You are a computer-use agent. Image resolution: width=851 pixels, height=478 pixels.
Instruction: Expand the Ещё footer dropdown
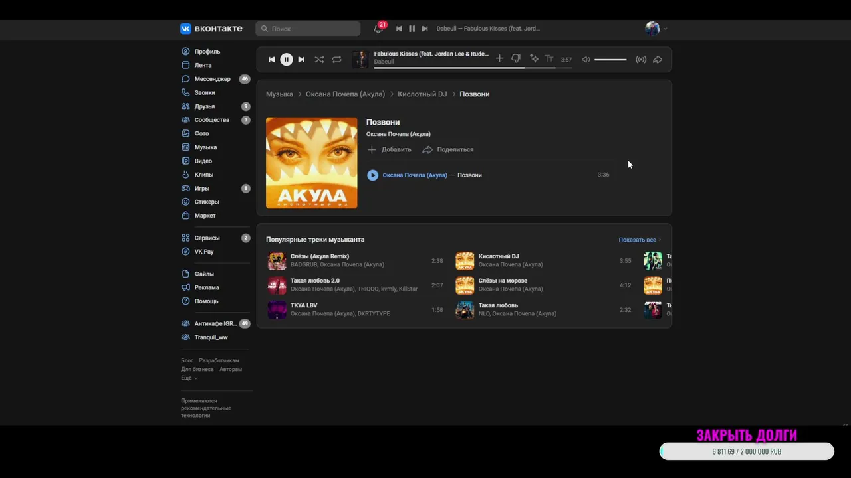tap(189, 378)
